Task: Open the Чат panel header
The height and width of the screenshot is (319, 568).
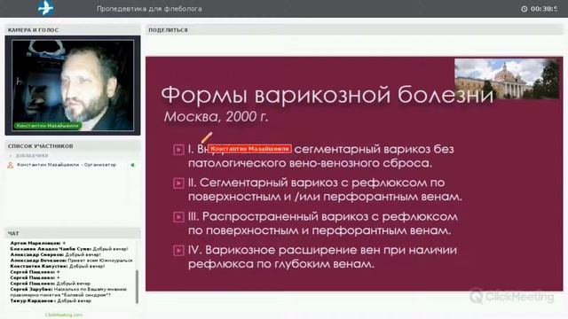Action: [73, 233]
